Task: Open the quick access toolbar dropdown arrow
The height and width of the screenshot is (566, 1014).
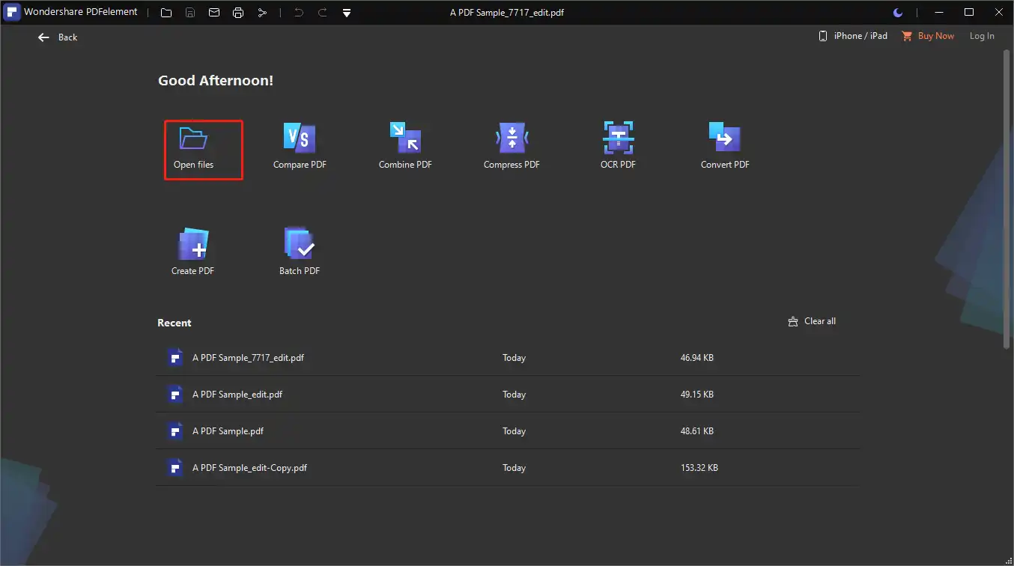Action: 346,13
